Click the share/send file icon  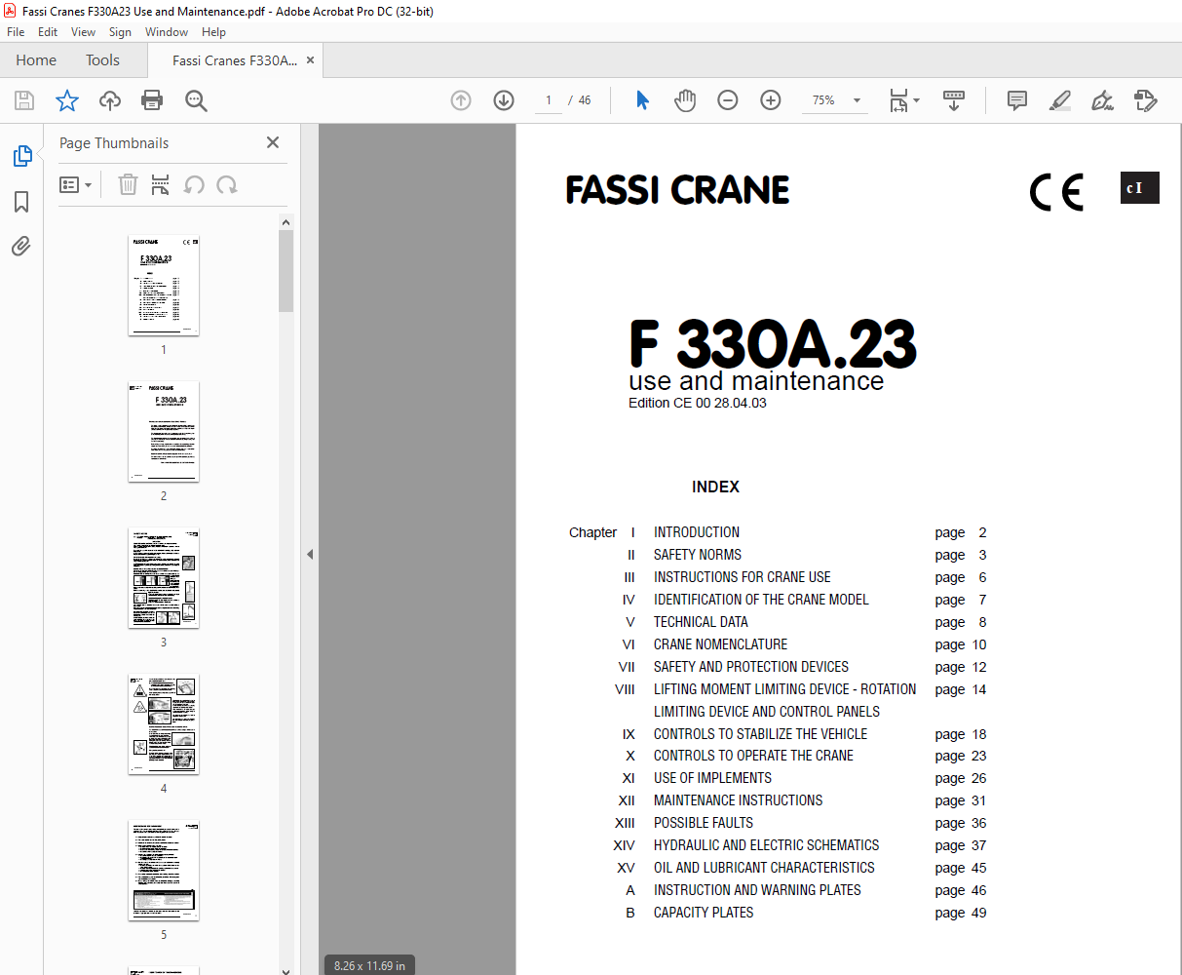(x=1146, y=100)
